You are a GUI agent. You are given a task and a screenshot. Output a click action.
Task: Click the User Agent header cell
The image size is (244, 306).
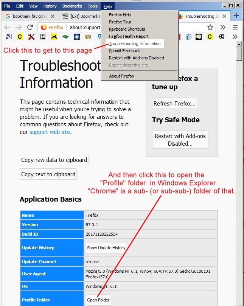click(52, 274)
